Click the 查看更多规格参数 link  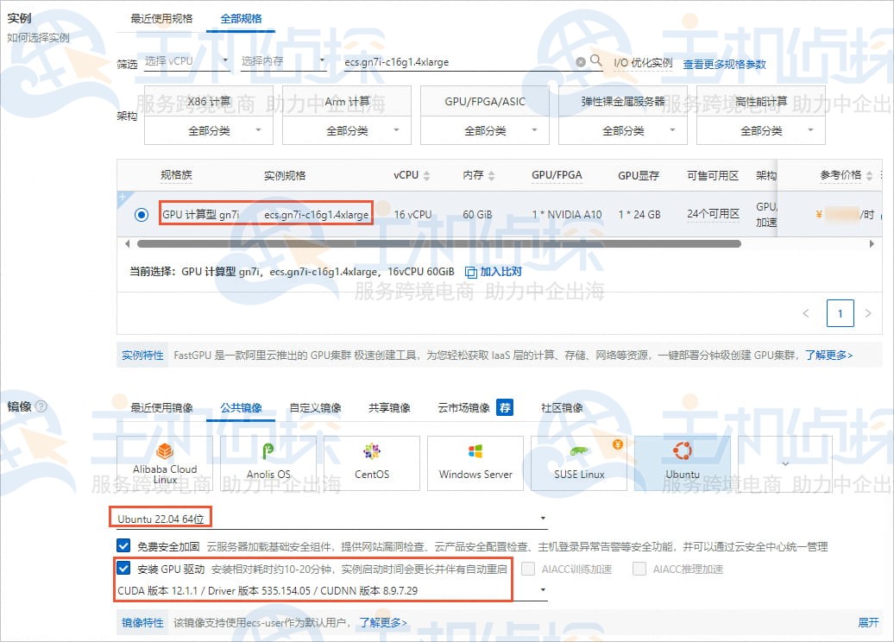[x=758, y=63]
